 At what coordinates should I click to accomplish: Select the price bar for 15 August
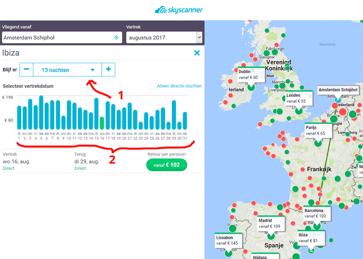[96, 114]
